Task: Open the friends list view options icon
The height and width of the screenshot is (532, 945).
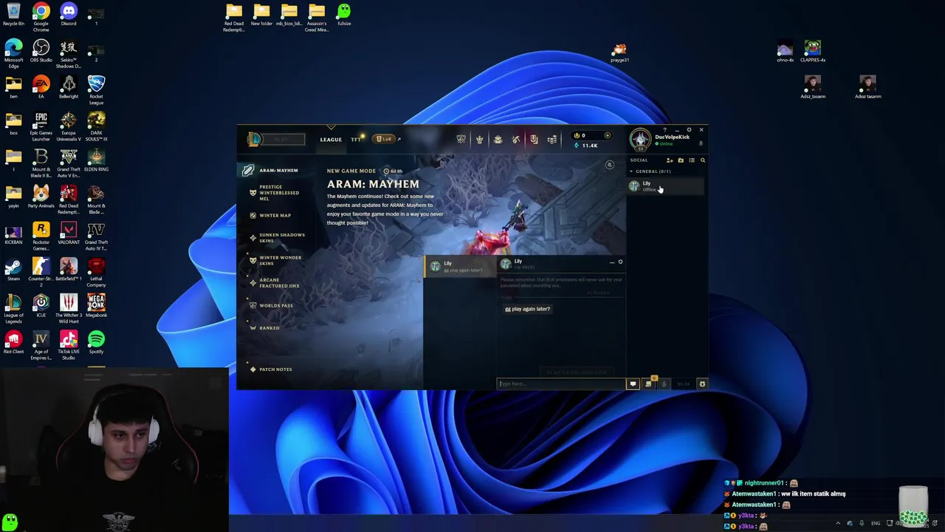Action: click(692, 160)
